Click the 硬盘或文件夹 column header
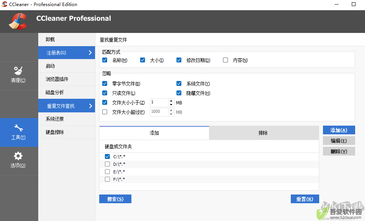 (x=118, y=146)
